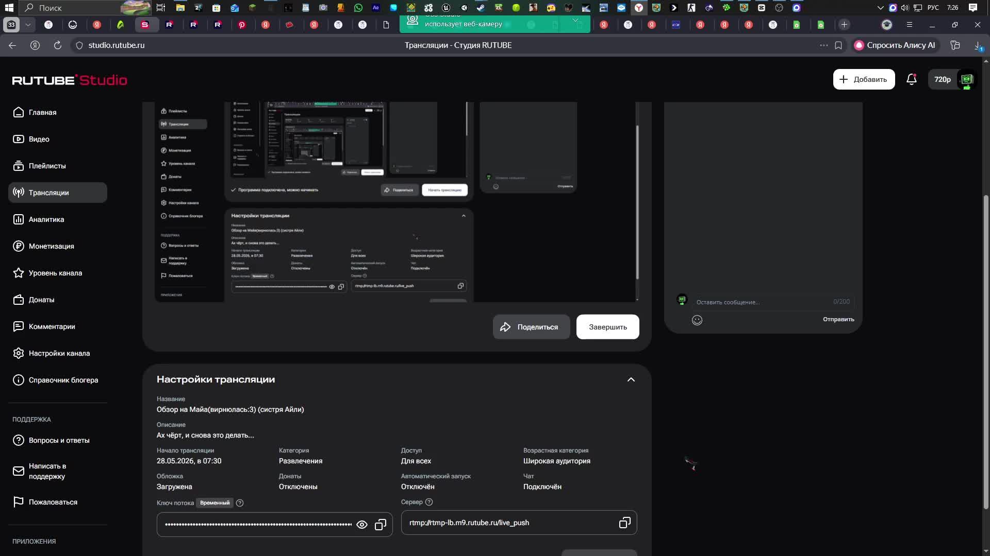The width and height of the screenshot is (990, 556).
Task: Switch keyboard language РУС
Action: (x=933, y=8)
